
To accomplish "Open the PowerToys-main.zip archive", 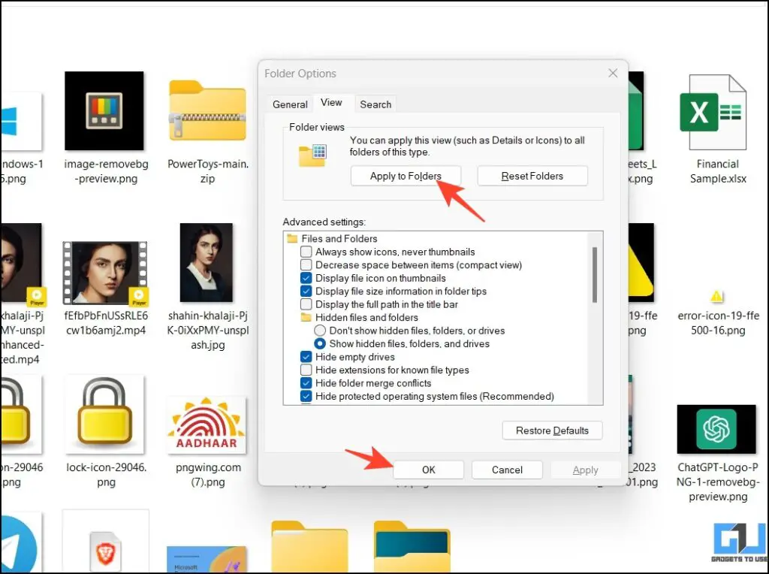I will pyautogui.click(x=207, y=111).
